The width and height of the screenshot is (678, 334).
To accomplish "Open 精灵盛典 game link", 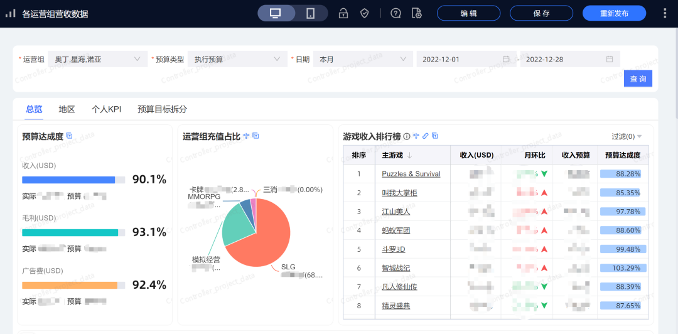I will [395, 306].
